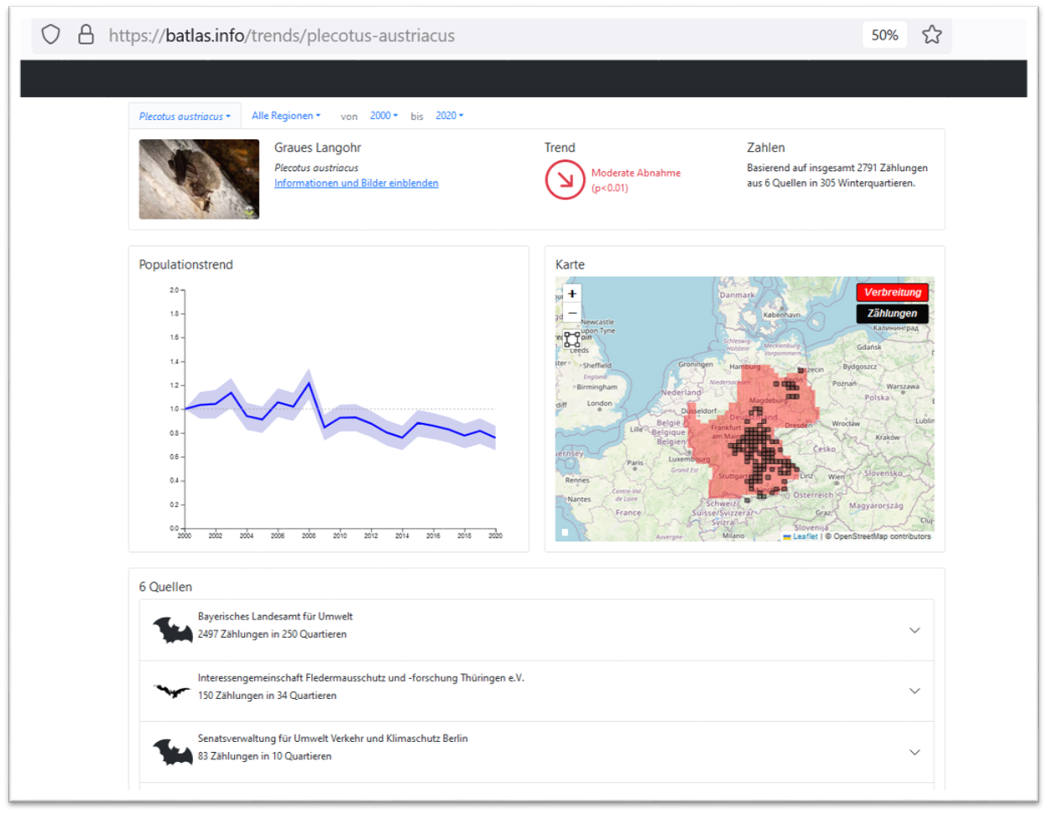
Task: Click the map area selection tool icon
Action: [572, 339]
